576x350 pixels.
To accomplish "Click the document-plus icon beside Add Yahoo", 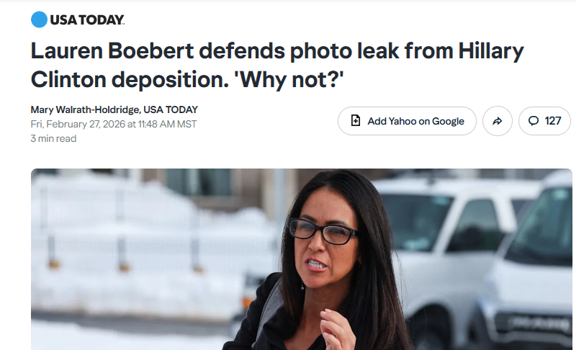I will tap(356, 121).
